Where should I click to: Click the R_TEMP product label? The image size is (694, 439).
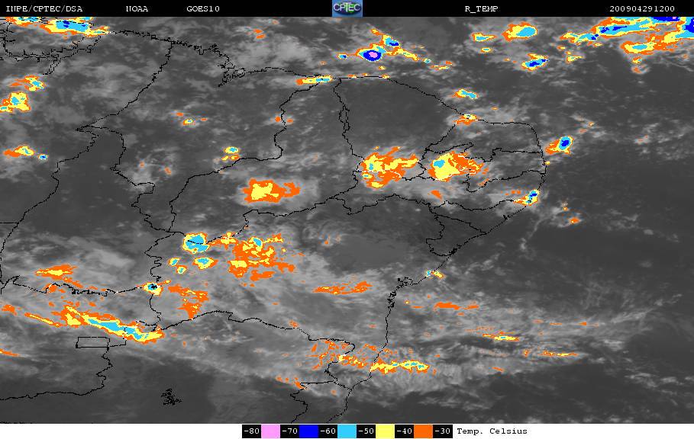[x=481, y=9]
